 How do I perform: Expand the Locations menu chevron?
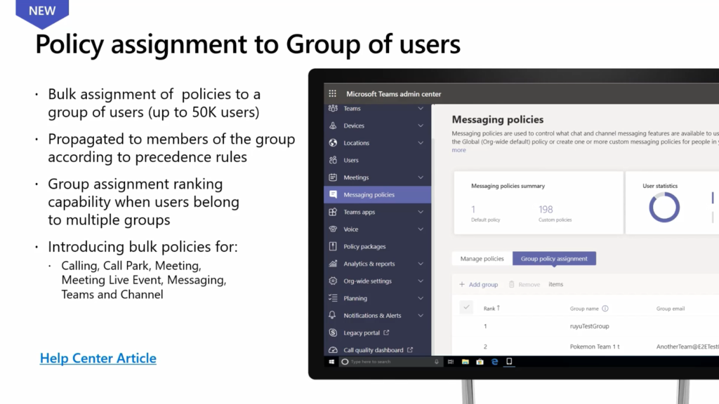(421, 143)
